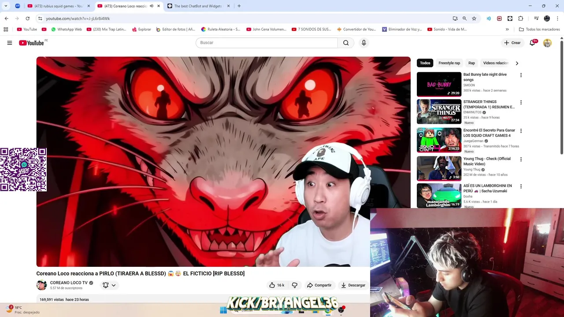Open subscription notification bell dropdown
The height and width of the screenshot is (317, 564).
tap(109, 285)
